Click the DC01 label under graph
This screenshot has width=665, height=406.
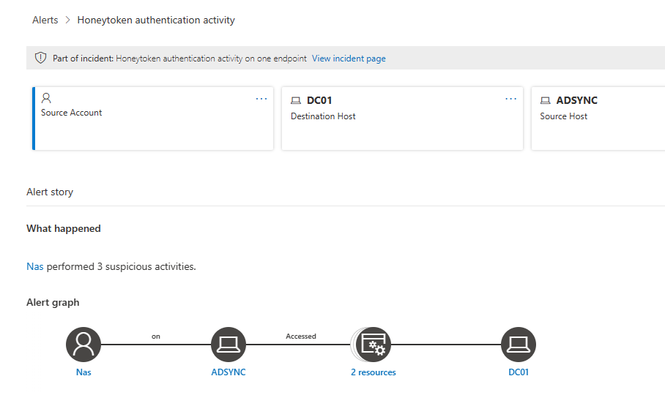pos(519,372)
